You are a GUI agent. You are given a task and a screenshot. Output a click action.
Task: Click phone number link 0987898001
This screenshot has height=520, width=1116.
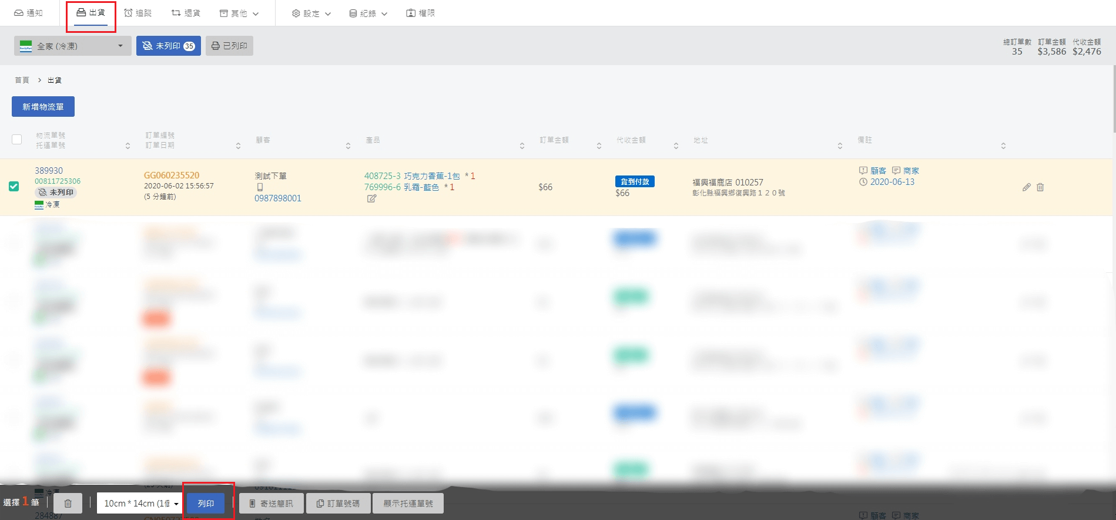[x=277, y=198]
